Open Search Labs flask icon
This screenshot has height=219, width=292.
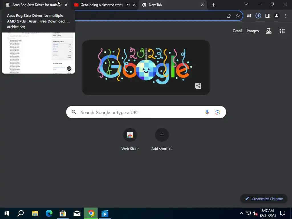[x=269, y=31]
